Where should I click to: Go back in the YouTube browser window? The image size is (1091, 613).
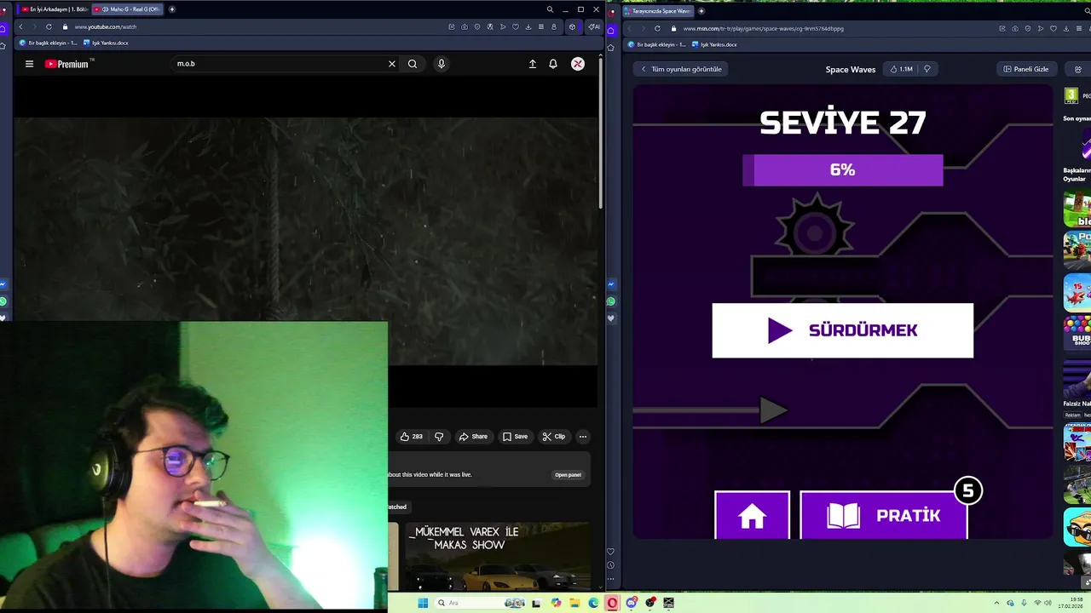pos(20,27)
